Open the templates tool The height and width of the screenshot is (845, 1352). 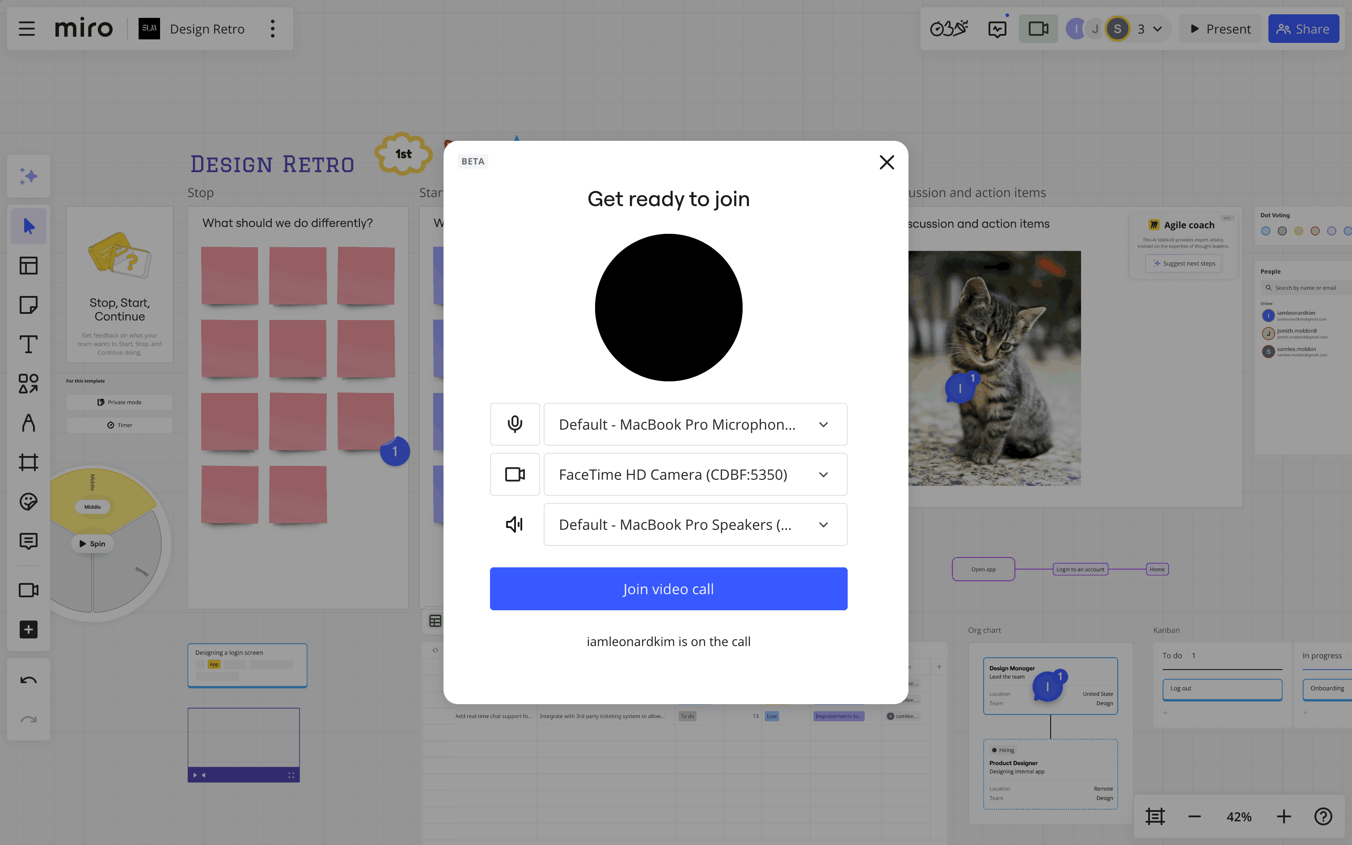tap(28, 266)
